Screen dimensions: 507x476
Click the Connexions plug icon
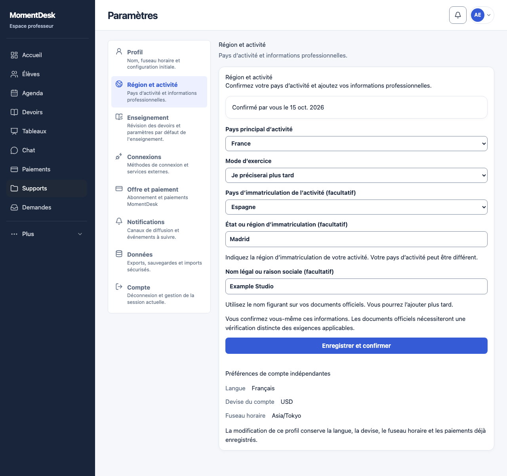click(119, 156)
